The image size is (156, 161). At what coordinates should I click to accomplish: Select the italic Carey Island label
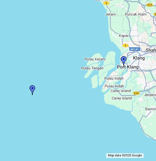point(122,98)
